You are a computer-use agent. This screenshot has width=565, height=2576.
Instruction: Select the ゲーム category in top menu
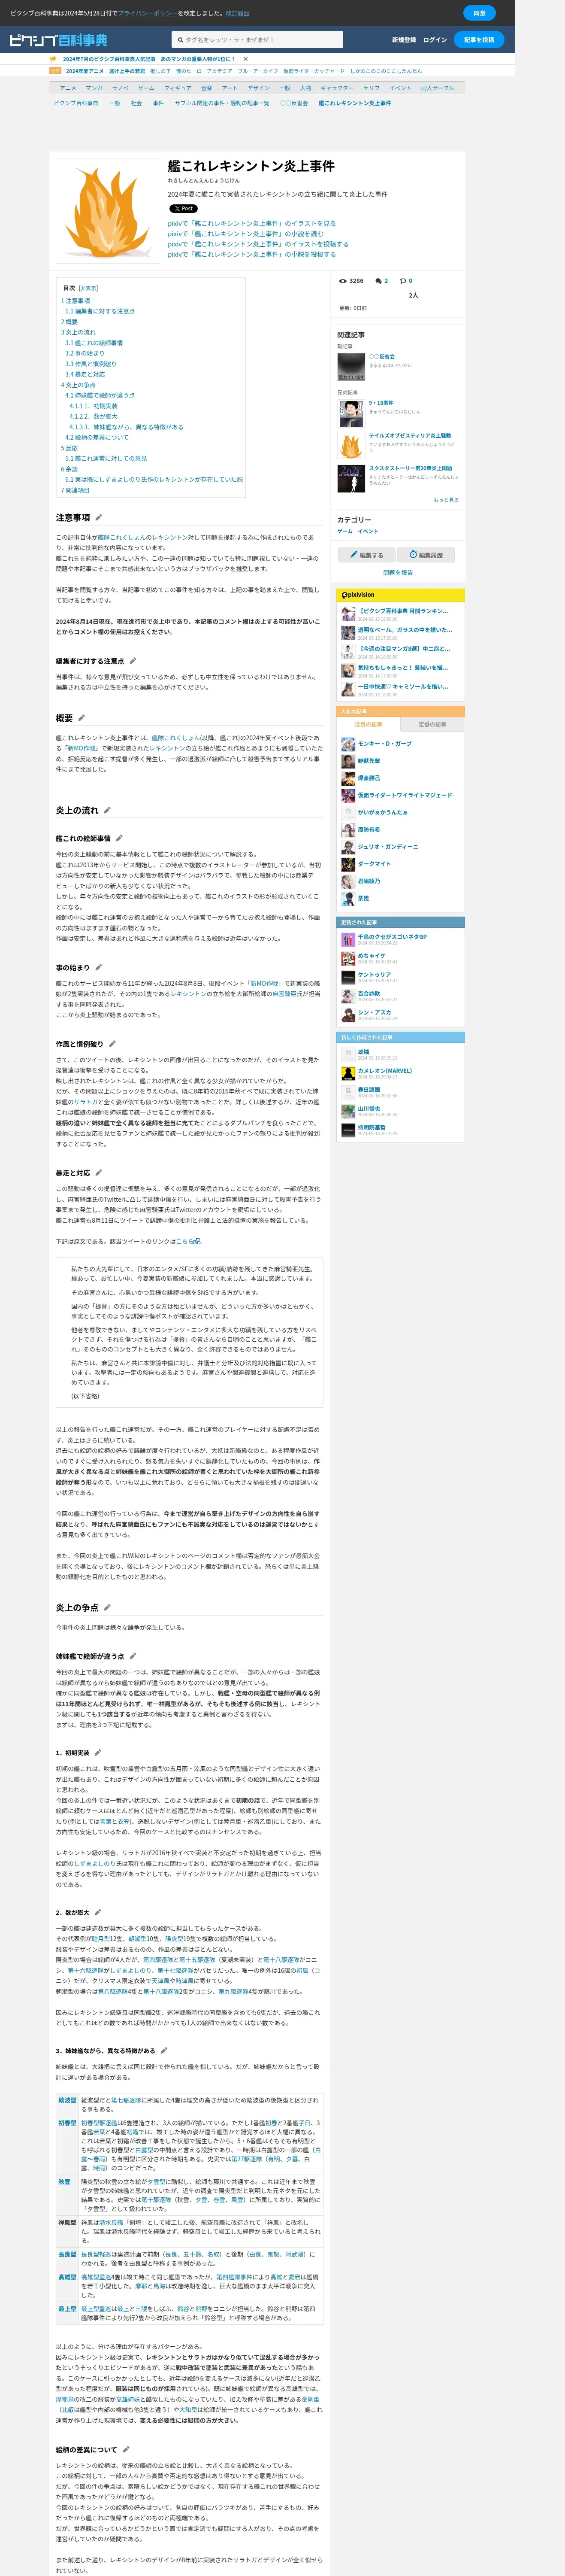coord(146,88)
